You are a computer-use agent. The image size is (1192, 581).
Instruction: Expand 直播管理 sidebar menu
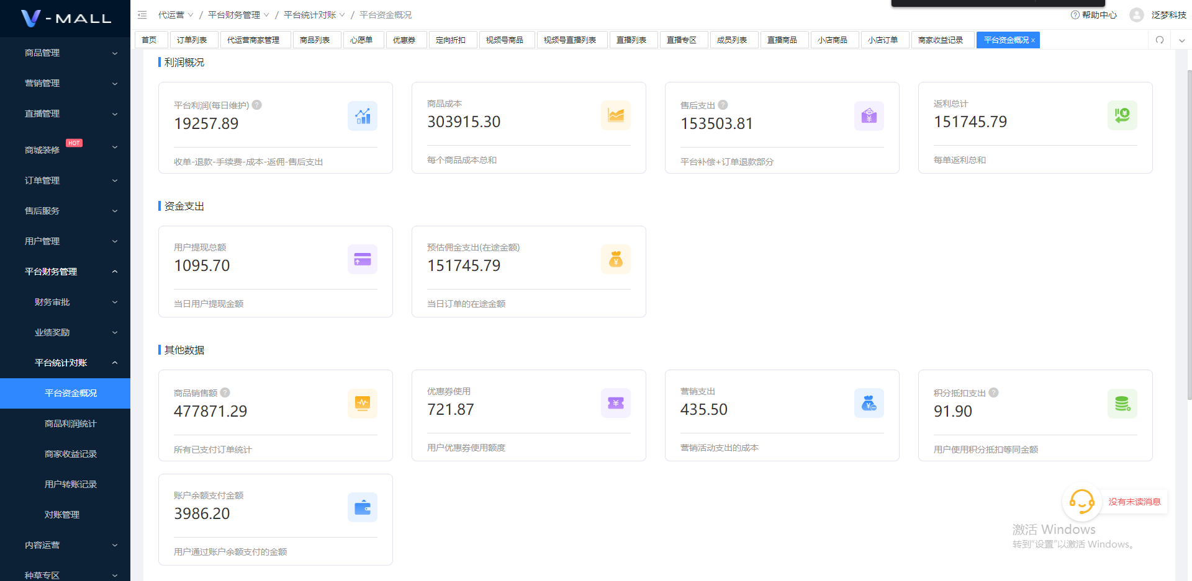tap(65, 113)
